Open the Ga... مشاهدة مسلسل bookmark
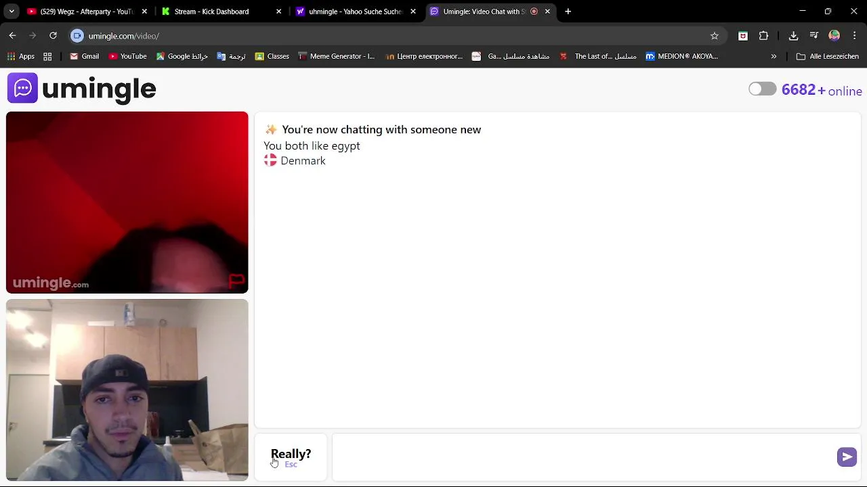 point(511,56)
